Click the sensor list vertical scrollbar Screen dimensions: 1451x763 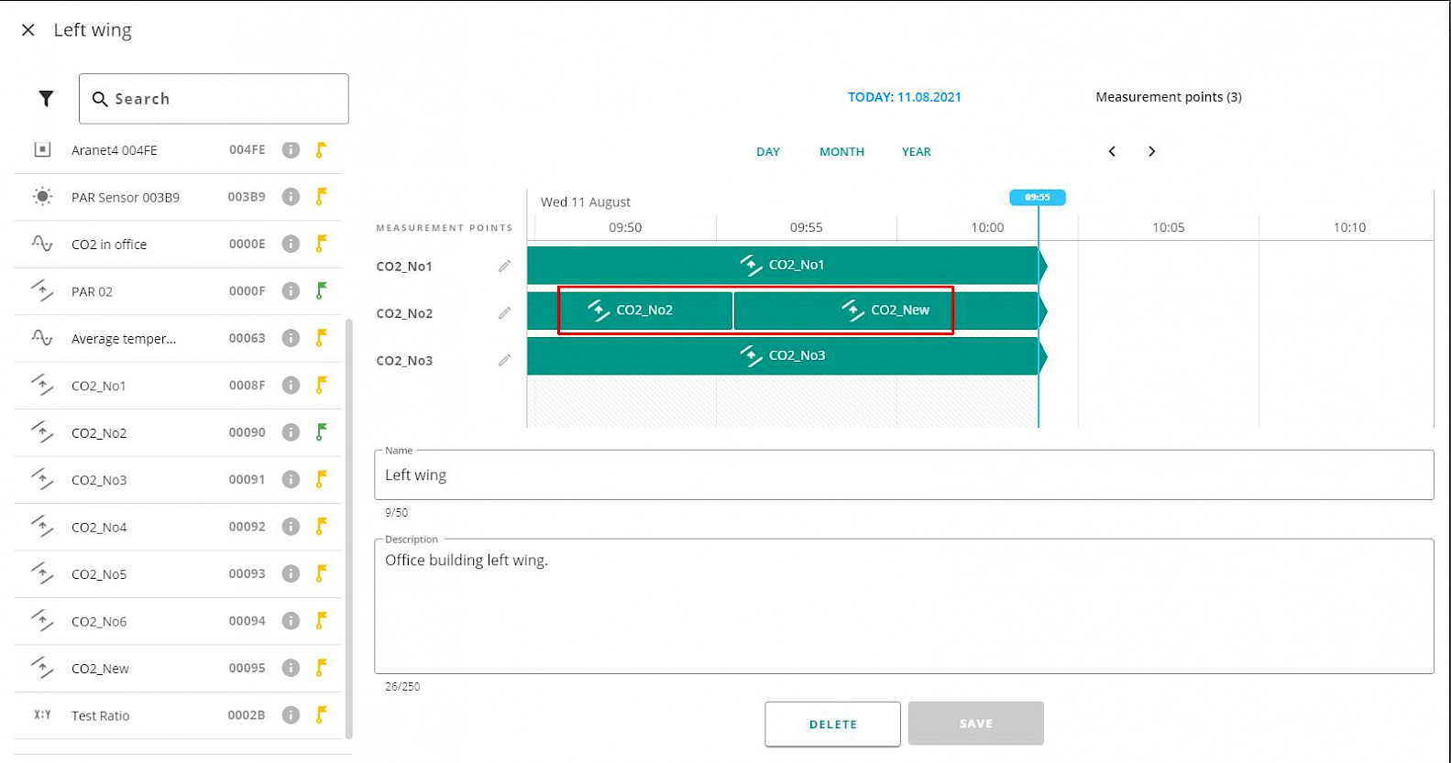click(348, 527)
